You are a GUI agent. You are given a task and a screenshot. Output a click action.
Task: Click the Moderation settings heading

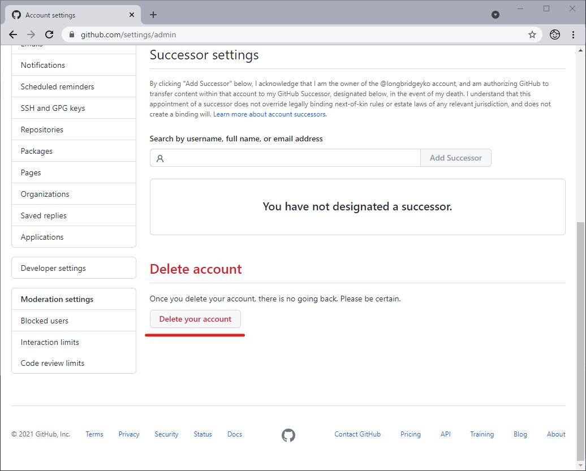pyautogui.click(x=57, y=299)
